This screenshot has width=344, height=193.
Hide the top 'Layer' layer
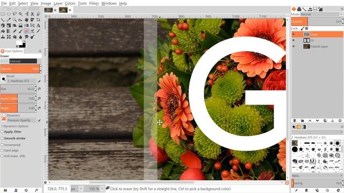pos(294,34)
